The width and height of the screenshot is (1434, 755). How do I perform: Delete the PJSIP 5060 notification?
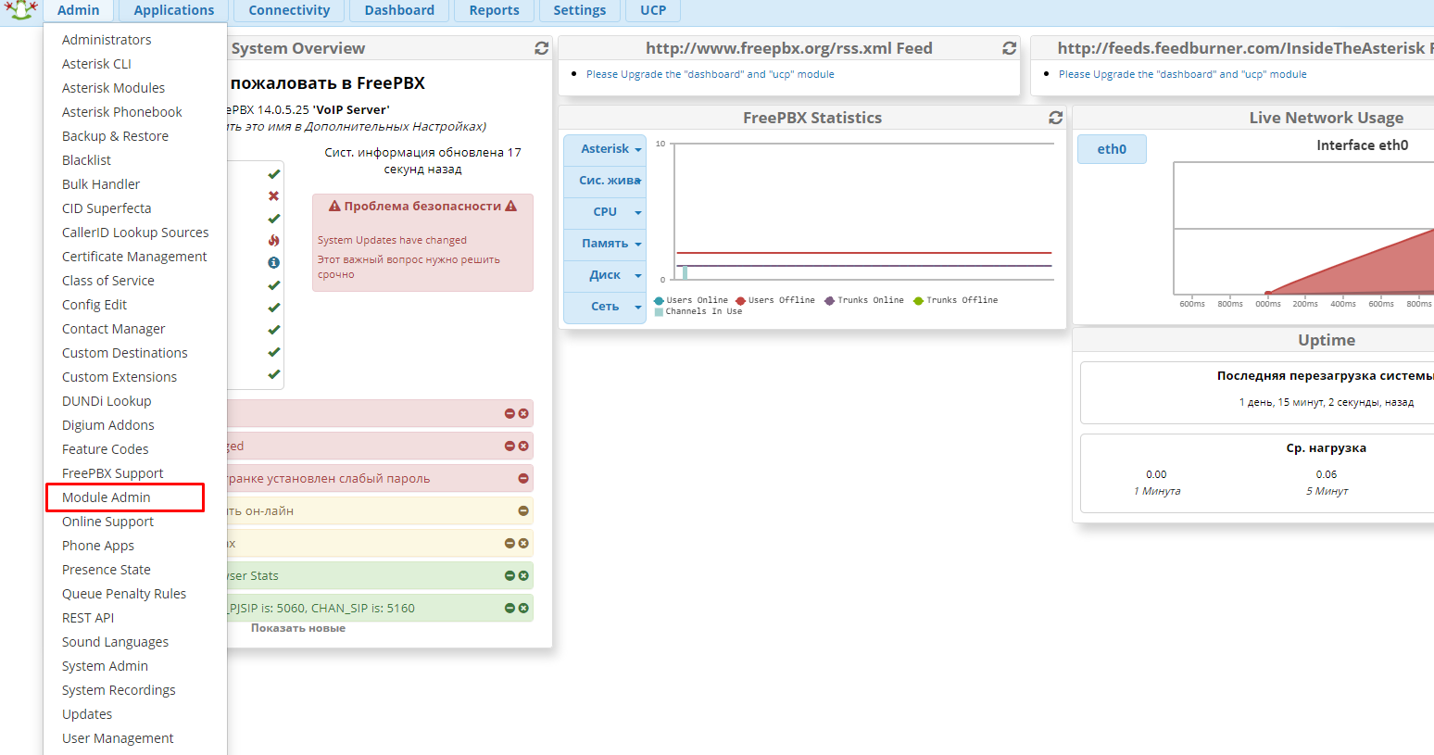[523, 609]
